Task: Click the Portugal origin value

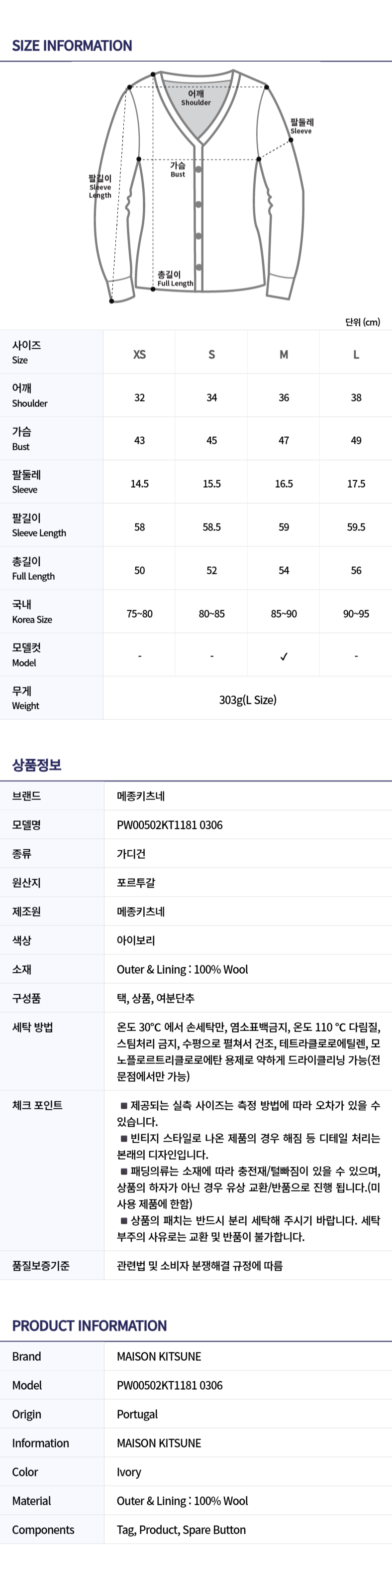Action: pos(137,1414)
